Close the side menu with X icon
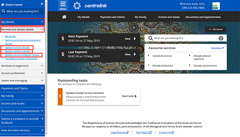This screenshot has width=240, height=137. tap(42, 4)
